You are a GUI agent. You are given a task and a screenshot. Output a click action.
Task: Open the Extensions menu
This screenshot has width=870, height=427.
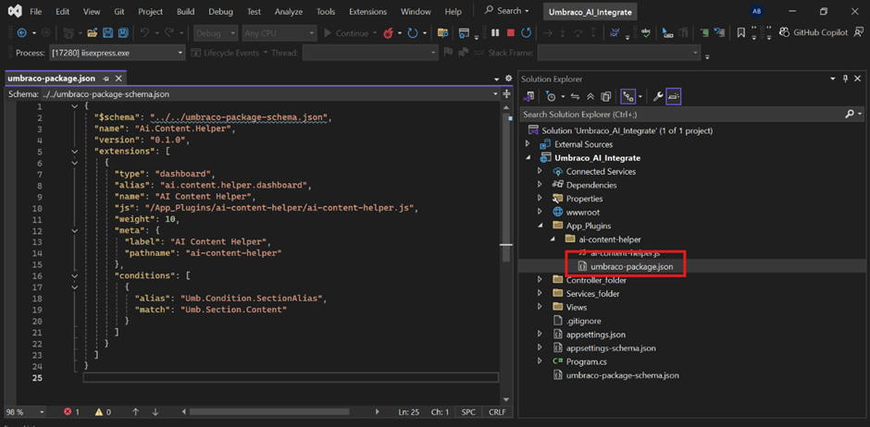point(369,11)
